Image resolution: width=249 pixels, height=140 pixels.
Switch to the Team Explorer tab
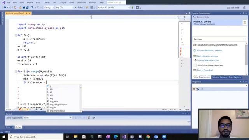tap(235, 77)
